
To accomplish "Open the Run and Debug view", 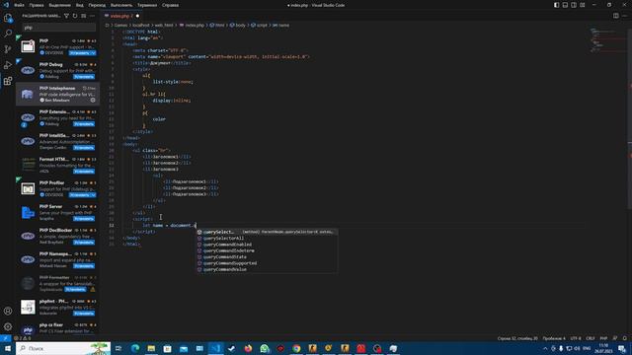I will 8,65.
